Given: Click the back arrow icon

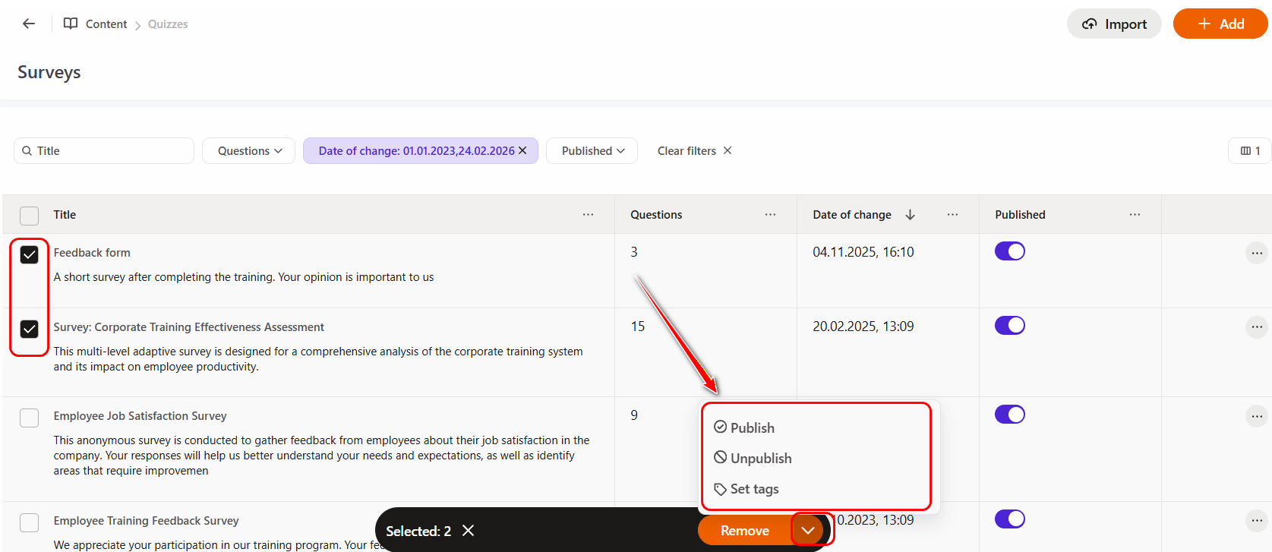Looking at the screenshot, I should 29,24.
